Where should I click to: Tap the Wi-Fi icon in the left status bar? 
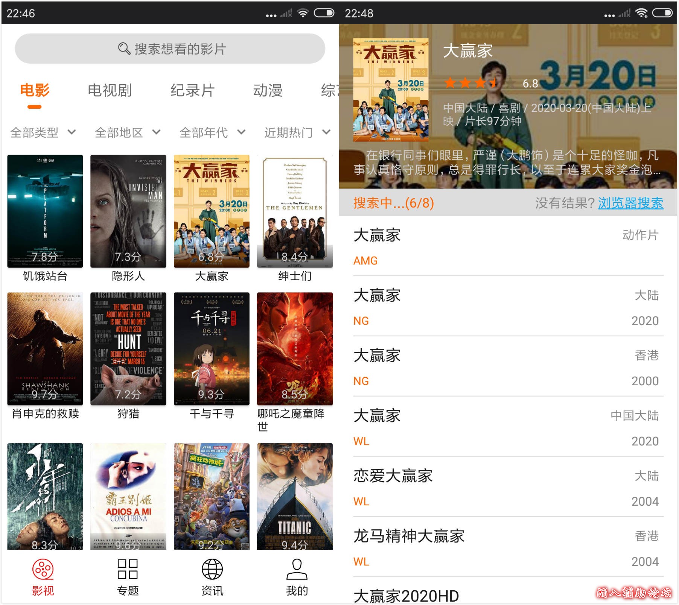pos(303,13)
